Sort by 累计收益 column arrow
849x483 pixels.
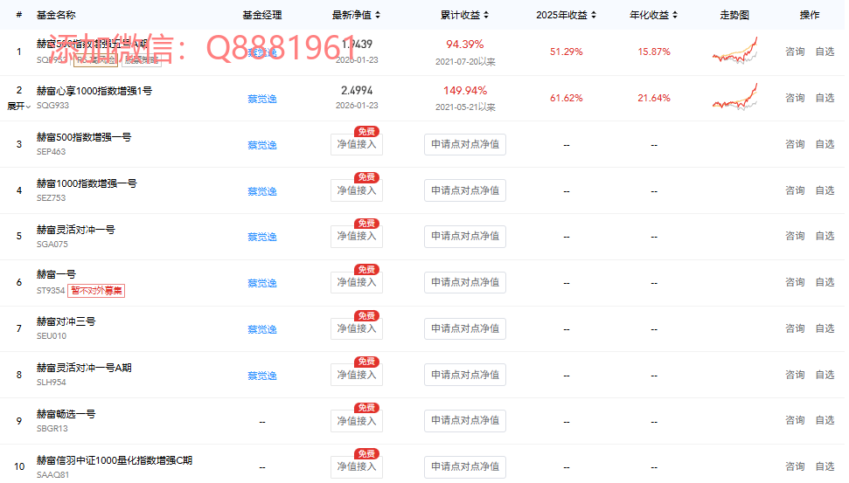click(x=486, y=16)
